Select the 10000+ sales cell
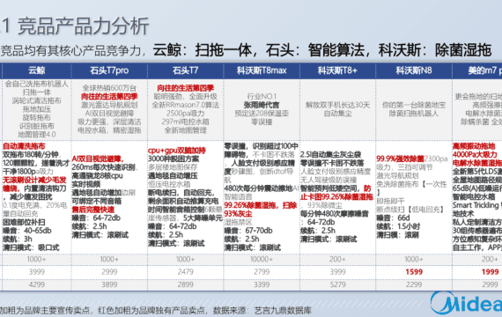This screenshot has height=317, width=502. coord(262,259)
